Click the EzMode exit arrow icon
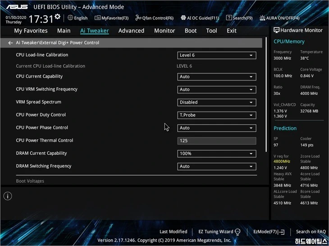Image resolution: width=329 pixels, height=246 pixels. point(281,232)
